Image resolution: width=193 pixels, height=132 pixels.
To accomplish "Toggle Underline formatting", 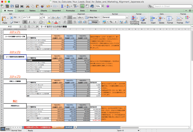I will coord(34,22).
